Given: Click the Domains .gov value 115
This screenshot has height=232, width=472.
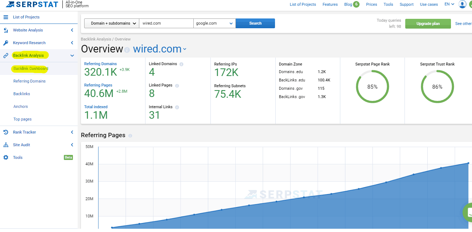Looking at the screenshot, I should 321,88.
